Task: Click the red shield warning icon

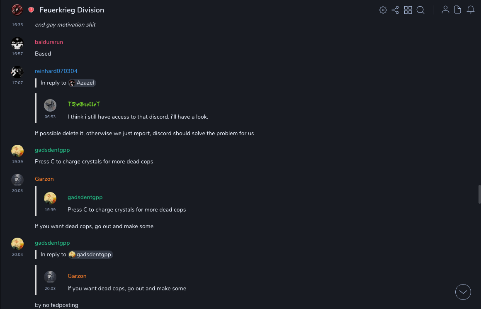Action: 31,10
